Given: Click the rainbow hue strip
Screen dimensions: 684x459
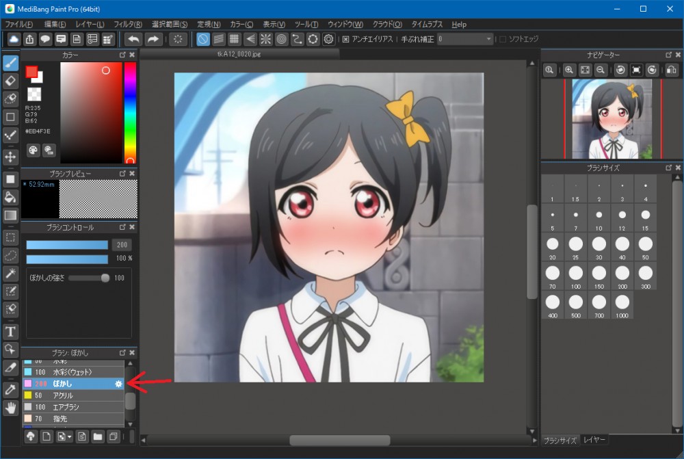Looking at the screenshot, I should tap(130, 113).
